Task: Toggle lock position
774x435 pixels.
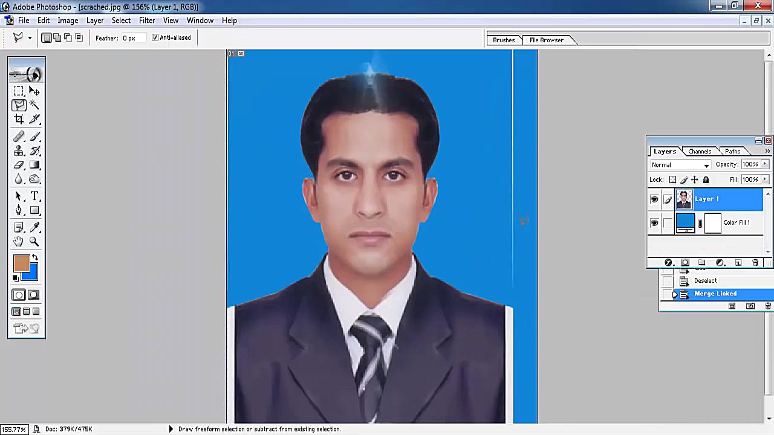Action: pyautogui.click(x=695, y=179)
